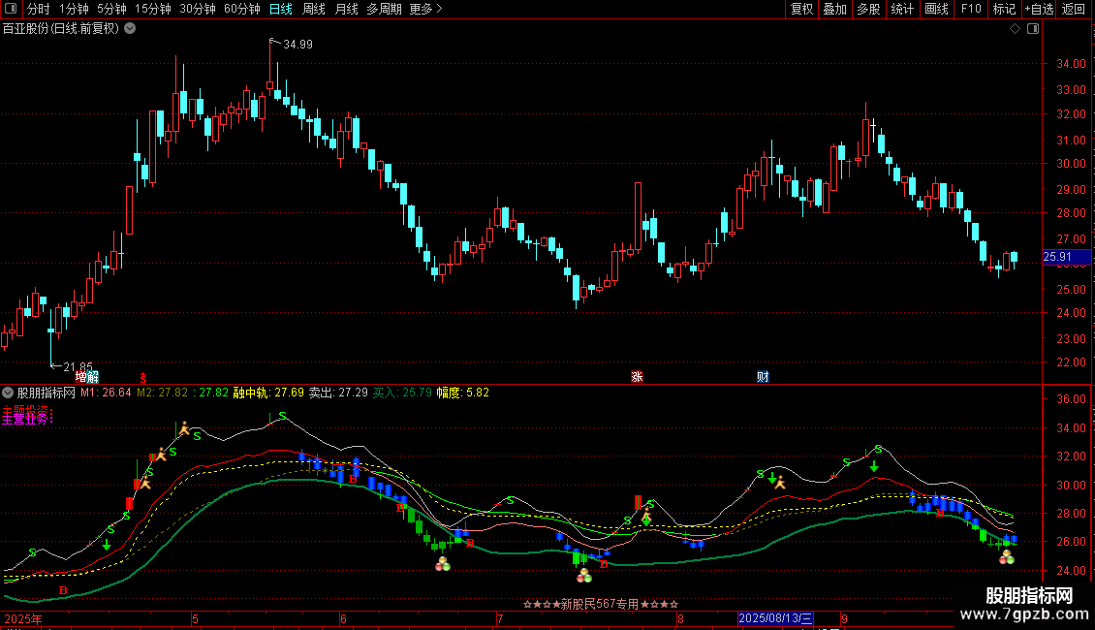Click the 返回 back button

pos(1074,9)
